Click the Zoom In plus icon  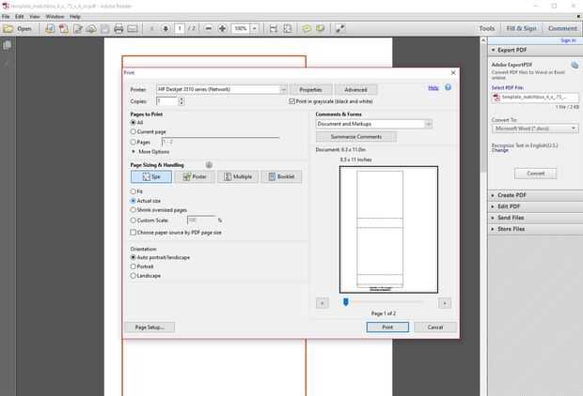222,28
